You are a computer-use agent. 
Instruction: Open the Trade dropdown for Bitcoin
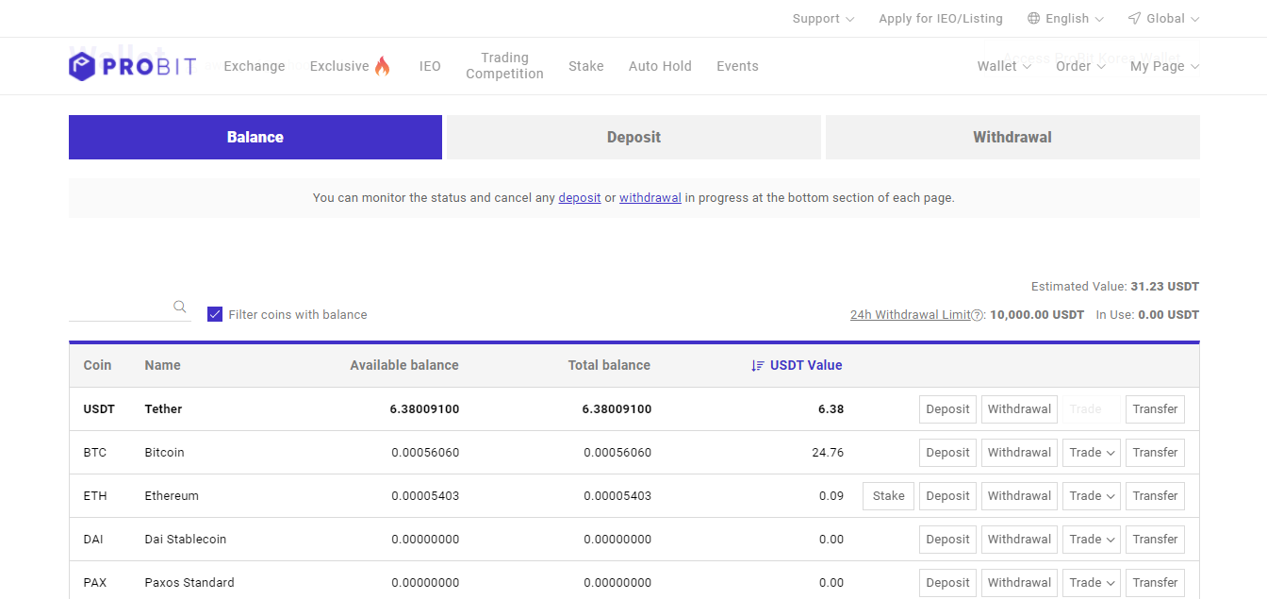pyautogui.click(x=1092, y=453)
